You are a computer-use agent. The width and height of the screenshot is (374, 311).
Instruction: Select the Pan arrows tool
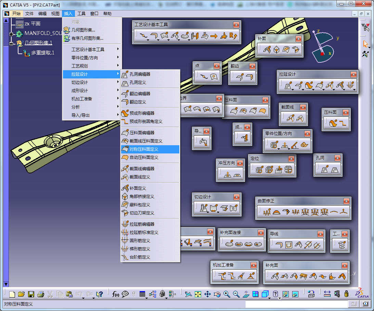(x=207, y=294)
